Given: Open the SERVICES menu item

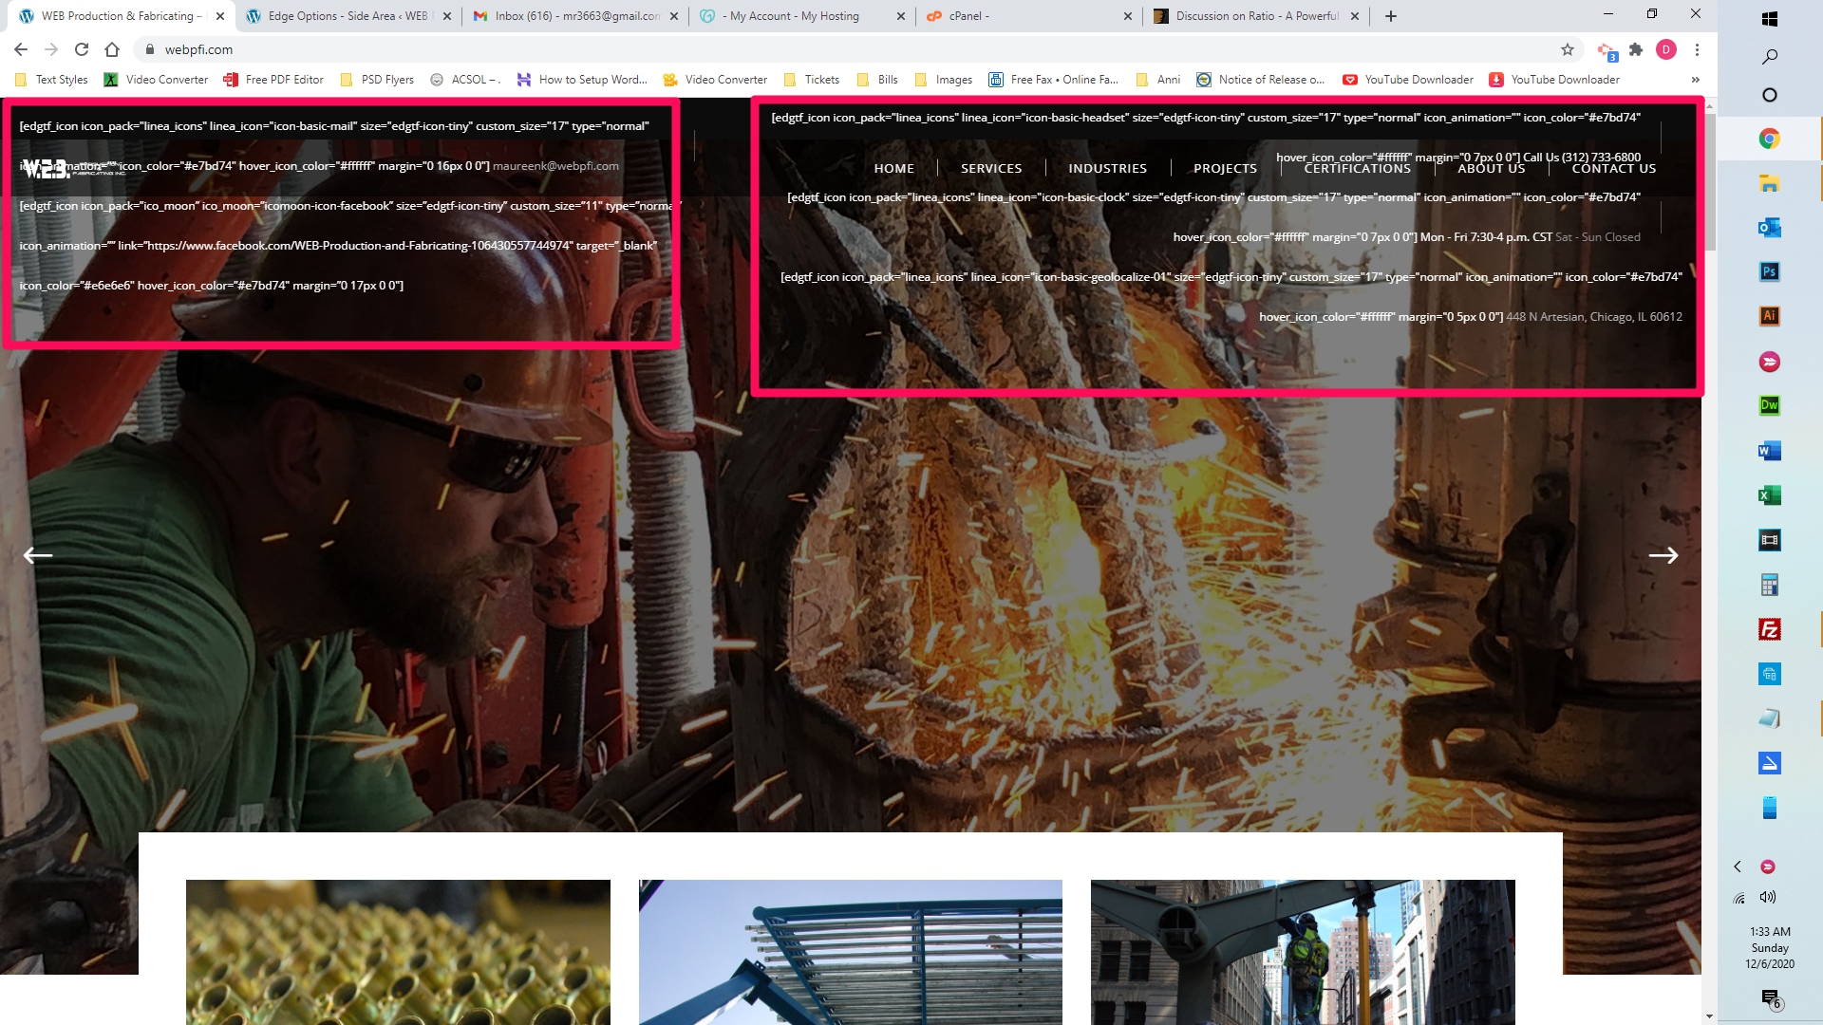Looking at the screenshot, I should pos(991,168).
